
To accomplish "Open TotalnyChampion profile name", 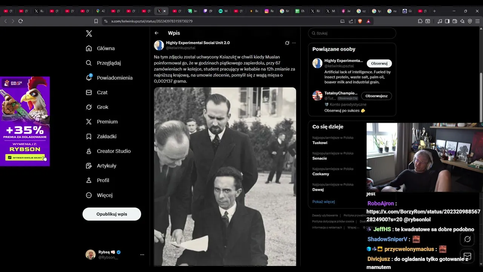I will pyautogui.click(x=341, y=93).
